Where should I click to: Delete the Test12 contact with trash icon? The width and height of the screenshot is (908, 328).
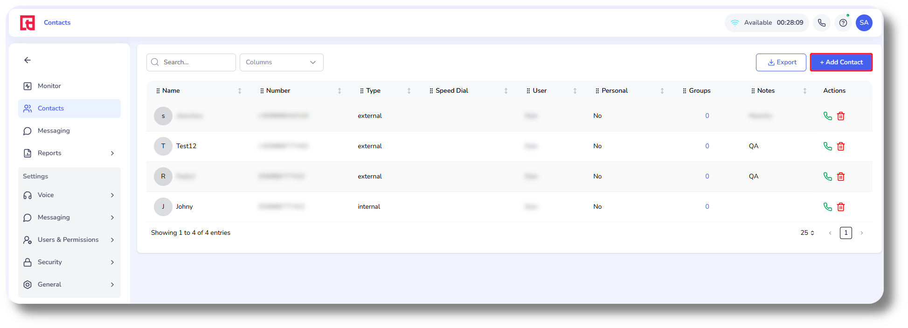click(x=841, y=146)
